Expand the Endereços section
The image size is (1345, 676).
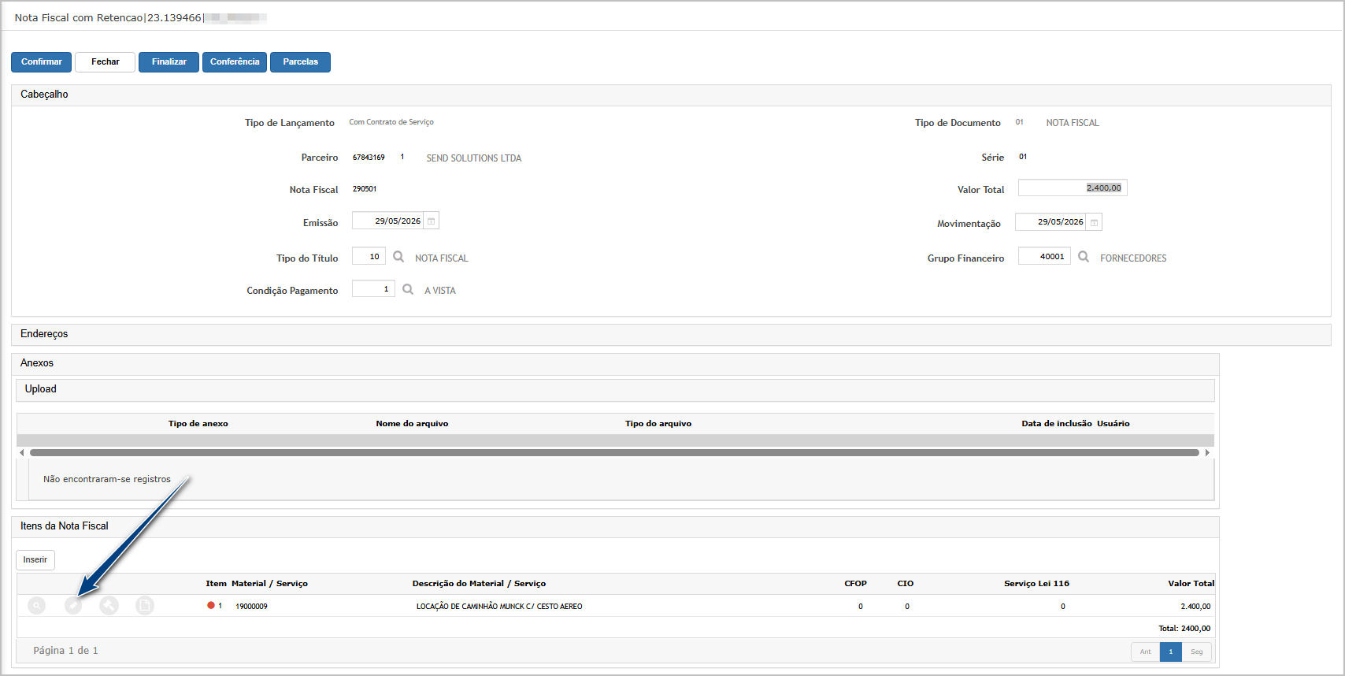(671, 334)
